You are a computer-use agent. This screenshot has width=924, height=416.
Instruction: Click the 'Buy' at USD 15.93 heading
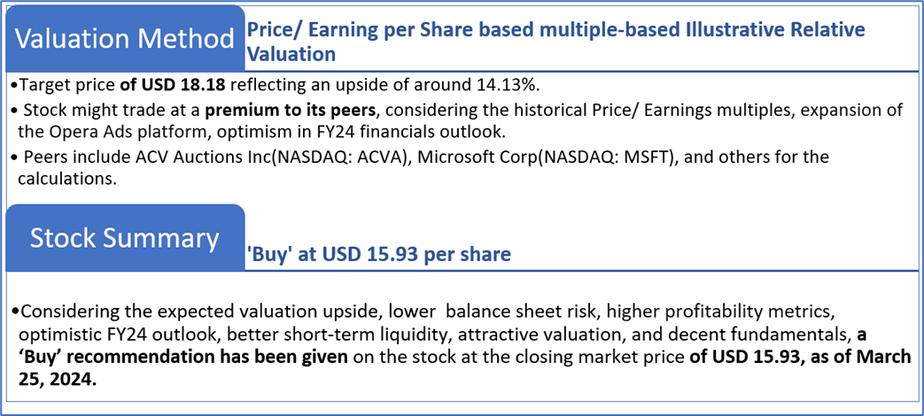coord(378,255)
